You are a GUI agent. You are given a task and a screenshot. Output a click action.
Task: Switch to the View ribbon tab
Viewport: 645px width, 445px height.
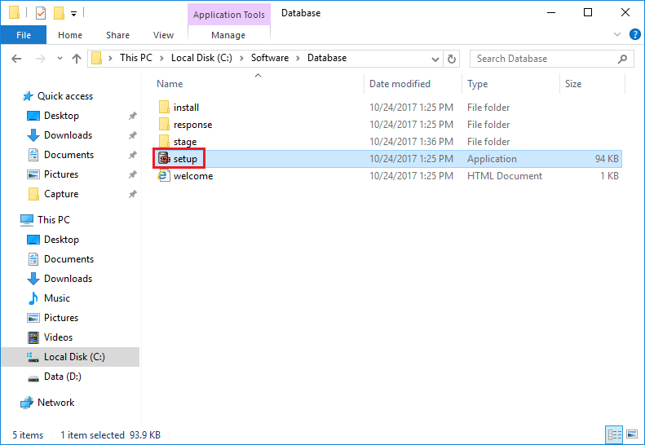click(163, 35)
